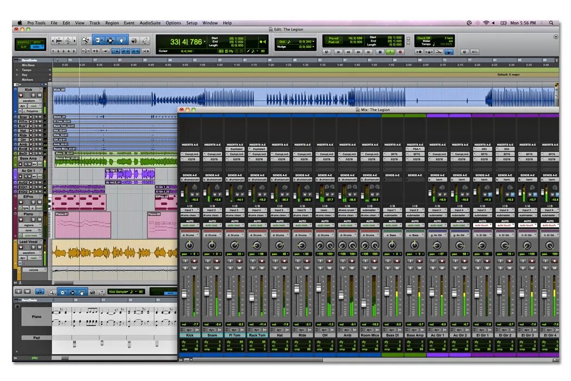
Task: Select the Selector tool
Action: pos(110,40)
